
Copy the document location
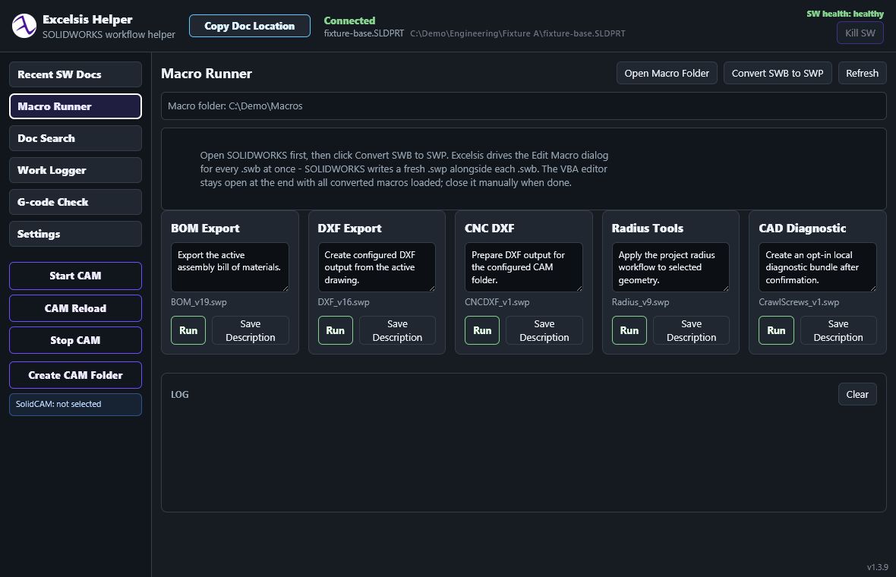click(x=250, y=26)
